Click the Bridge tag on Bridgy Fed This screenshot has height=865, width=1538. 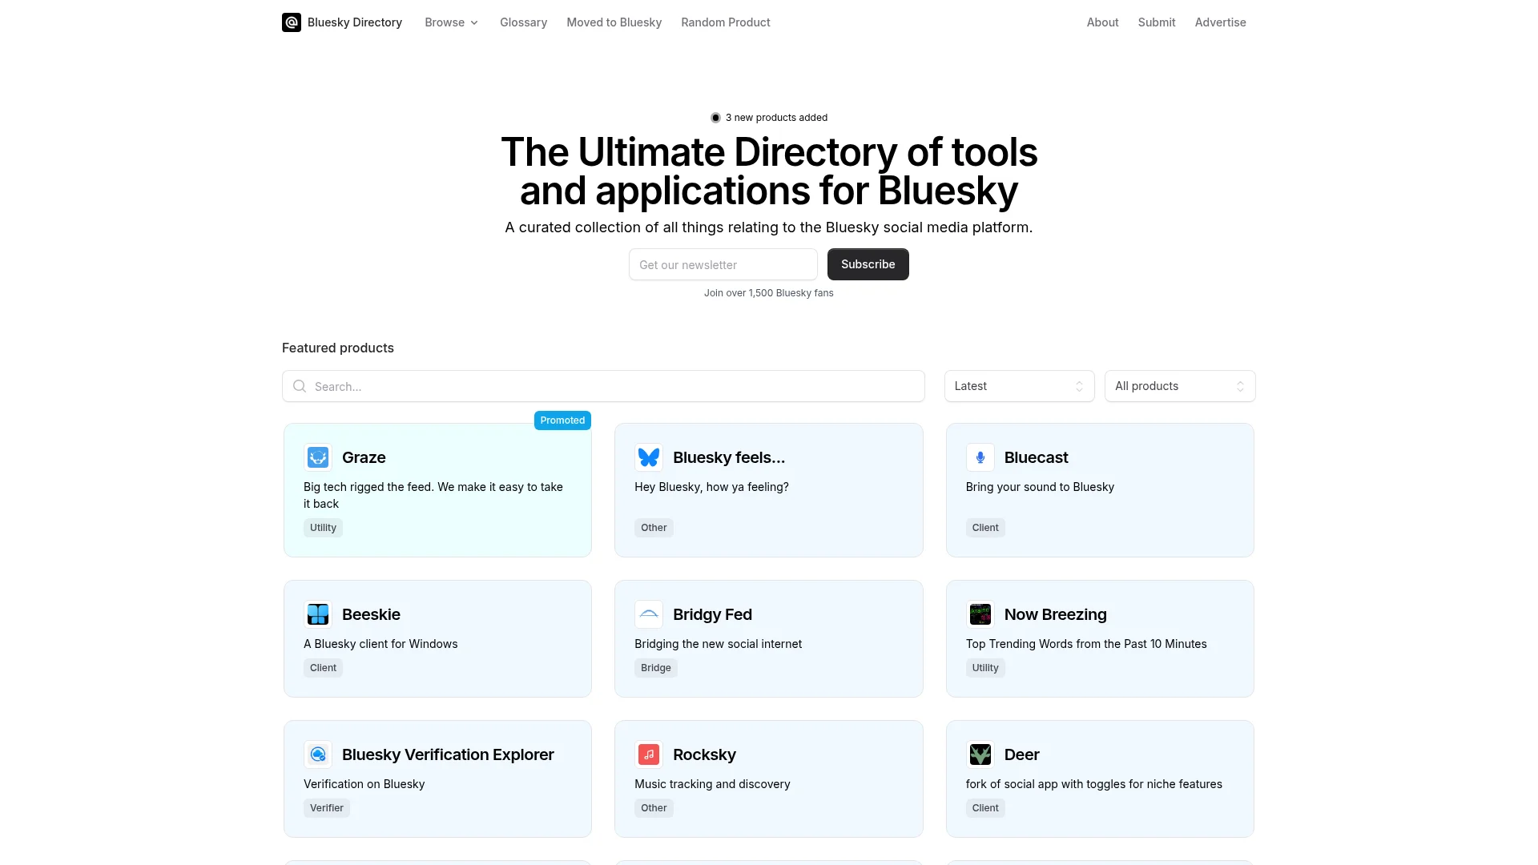(x=656, y=668)
